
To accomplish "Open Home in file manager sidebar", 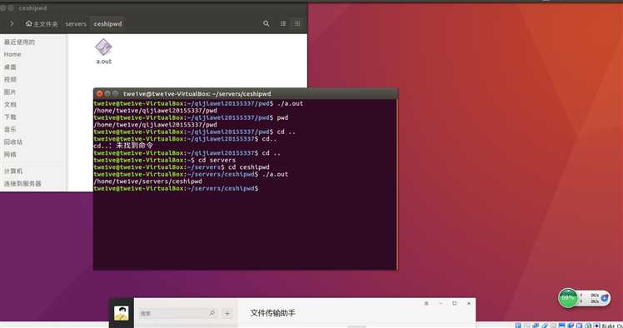I will pyautogui.click(x=12, y=54).
